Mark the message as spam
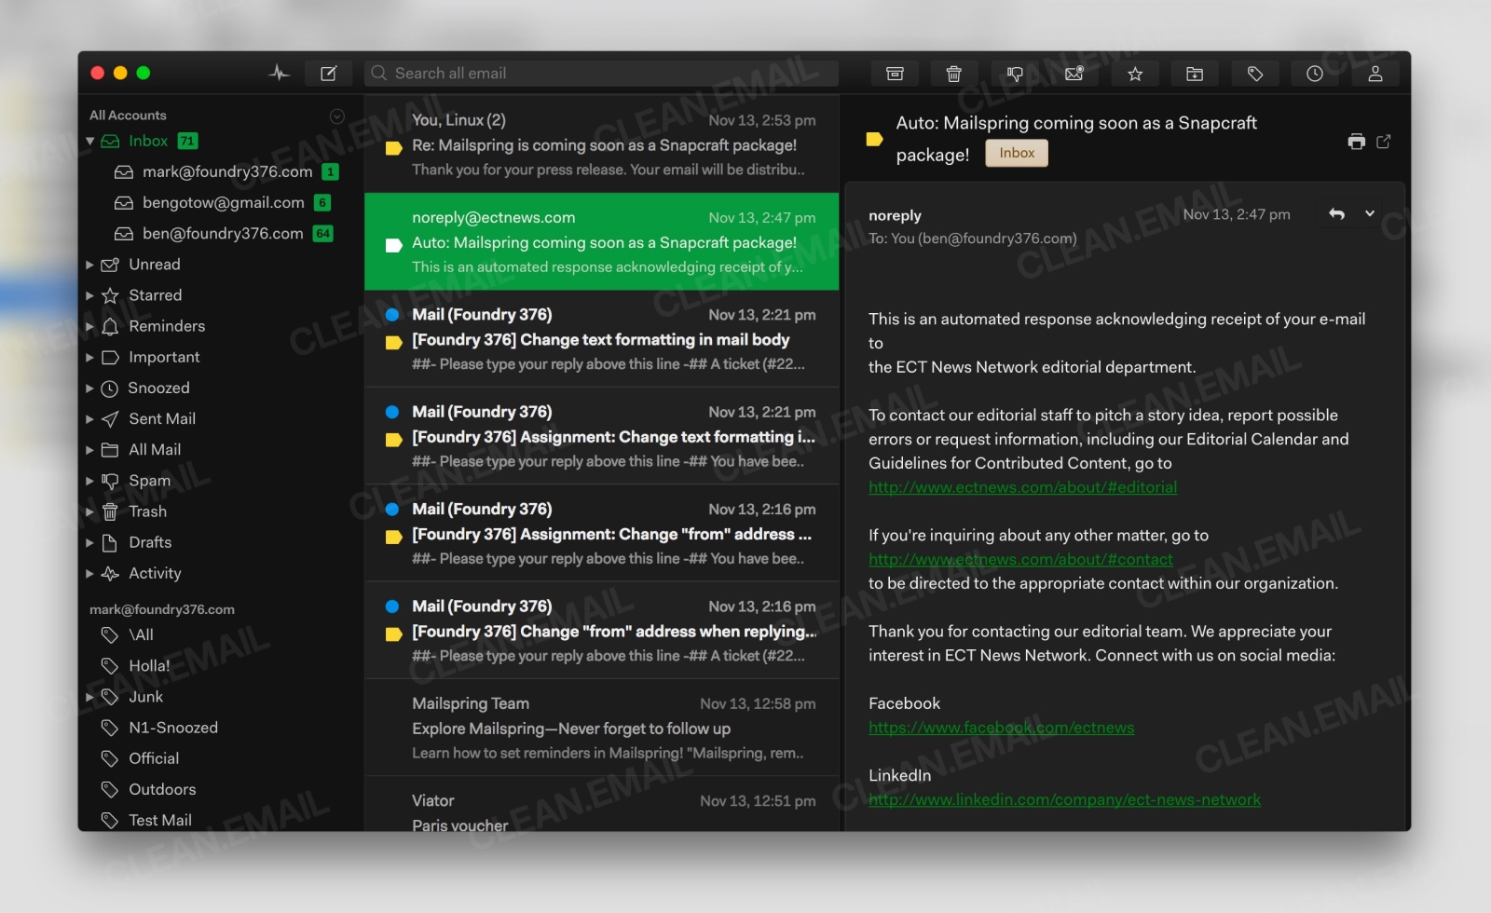 pos(1015,74)
